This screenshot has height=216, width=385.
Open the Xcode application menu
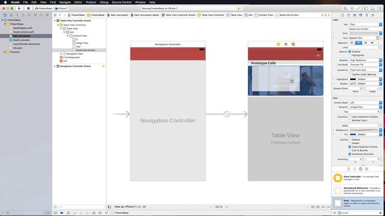15,2
